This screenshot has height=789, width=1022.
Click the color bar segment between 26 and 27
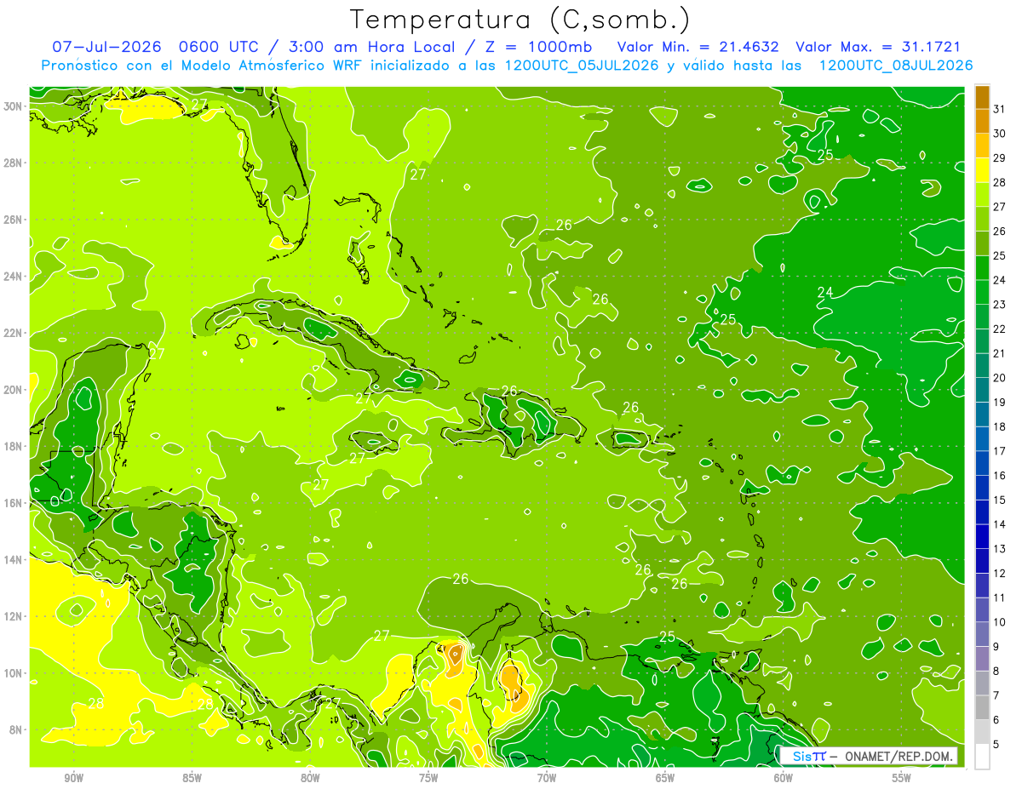coord(982,219)
